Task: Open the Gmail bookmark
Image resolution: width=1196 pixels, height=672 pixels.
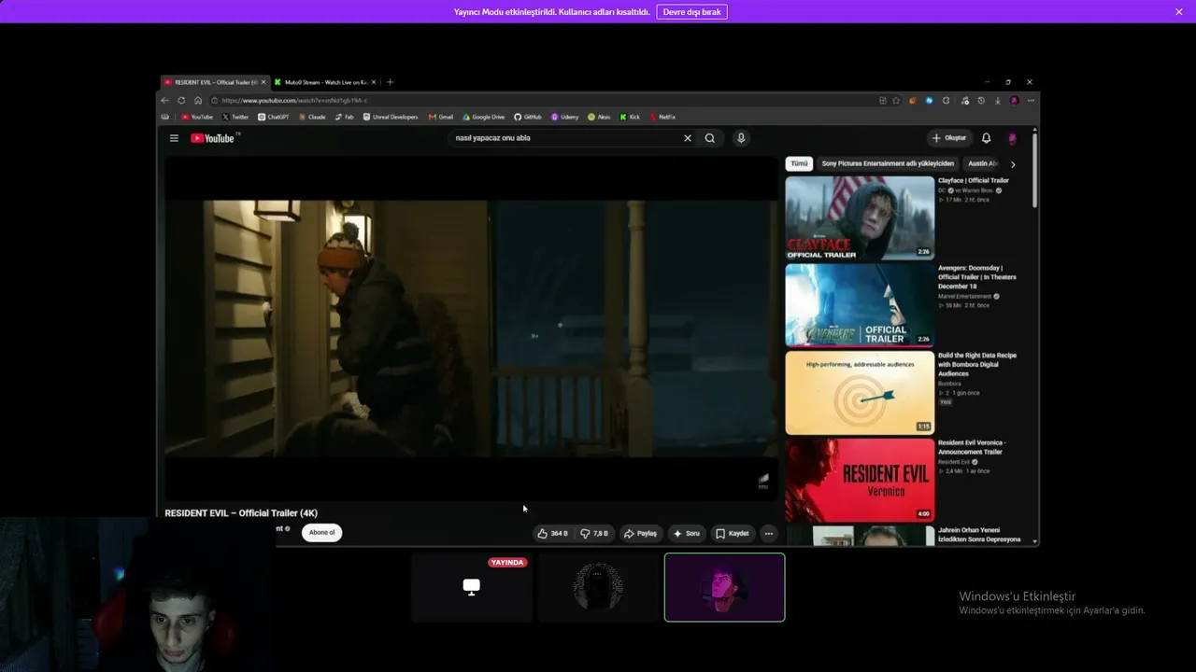Action: (441, 117)
